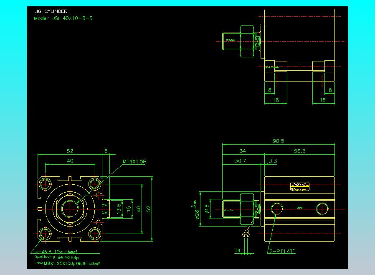Select the left air port circle in side view
The image size is (375, 275).
[x=276, y=208]
